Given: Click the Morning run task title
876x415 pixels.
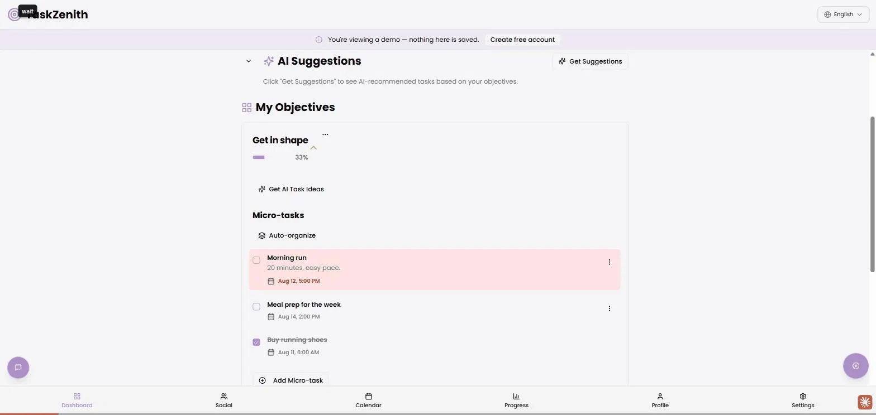Looking at the screenshot, I should [287, 258].
